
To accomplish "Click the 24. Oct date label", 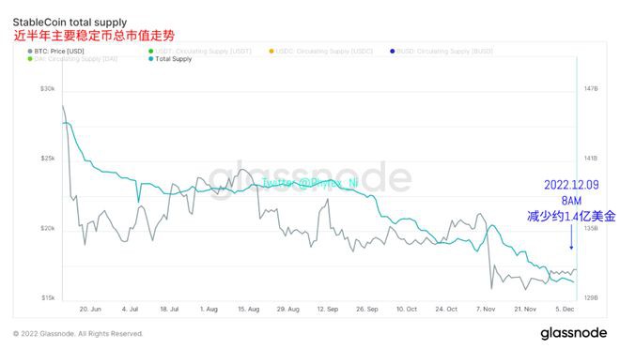I will (446, 309).
